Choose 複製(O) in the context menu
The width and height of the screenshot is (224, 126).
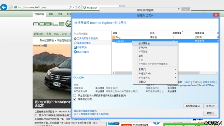coord(155,82)
